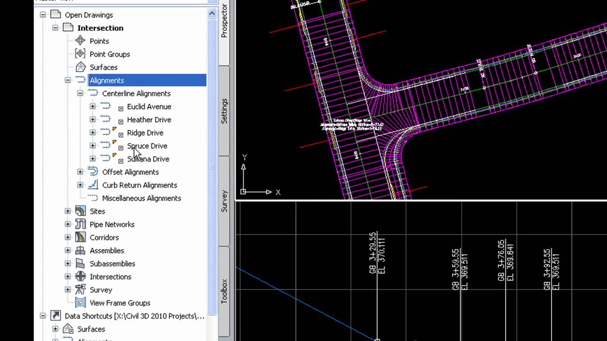Expand the Subassemblies node
The image size is (607, 341).
click(x=68, y=263)
